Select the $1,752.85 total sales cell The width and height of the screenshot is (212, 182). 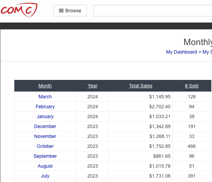pos(141,146)
